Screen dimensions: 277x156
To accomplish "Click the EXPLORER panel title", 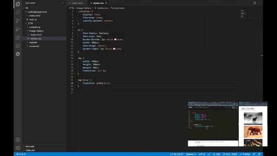I will (30, 3).
